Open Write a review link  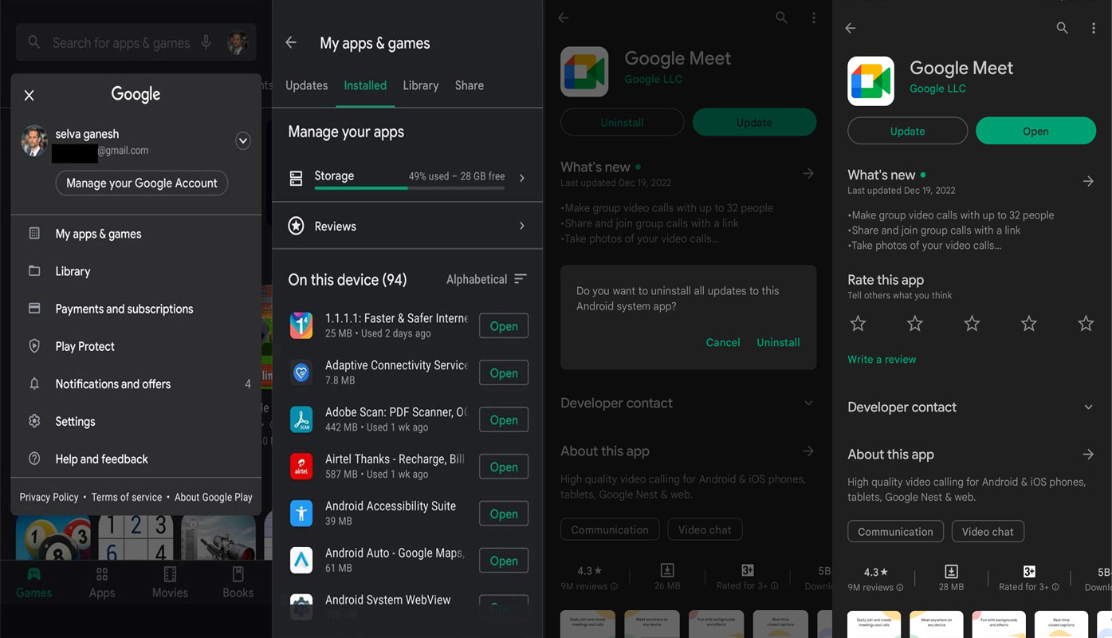(882, 359)
